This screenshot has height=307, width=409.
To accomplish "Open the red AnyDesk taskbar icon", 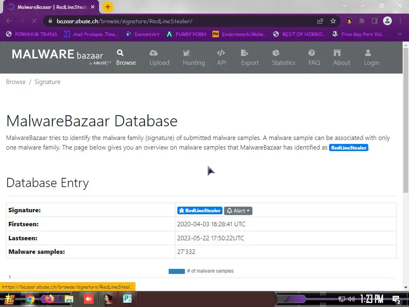I will pyautogui.click(x=88, y=299).
